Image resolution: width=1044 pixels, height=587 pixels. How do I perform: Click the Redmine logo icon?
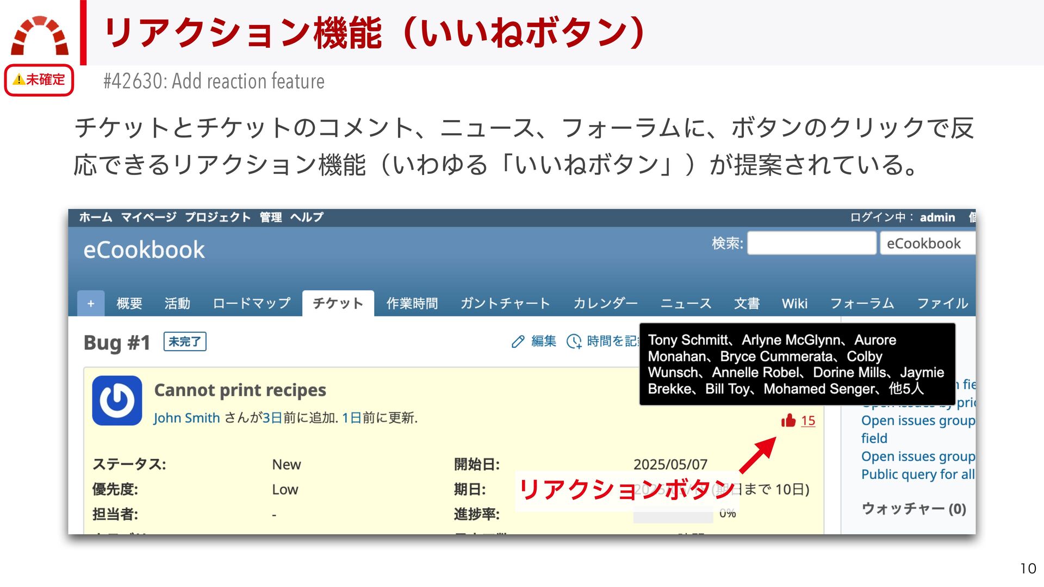40,35
